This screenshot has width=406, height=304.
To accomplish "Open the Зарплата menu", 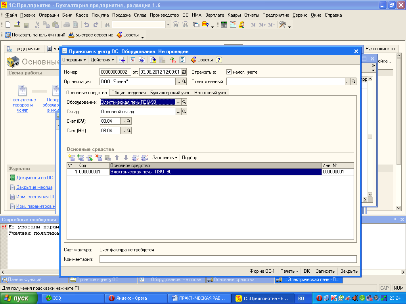I will click(x=214, y=15).
